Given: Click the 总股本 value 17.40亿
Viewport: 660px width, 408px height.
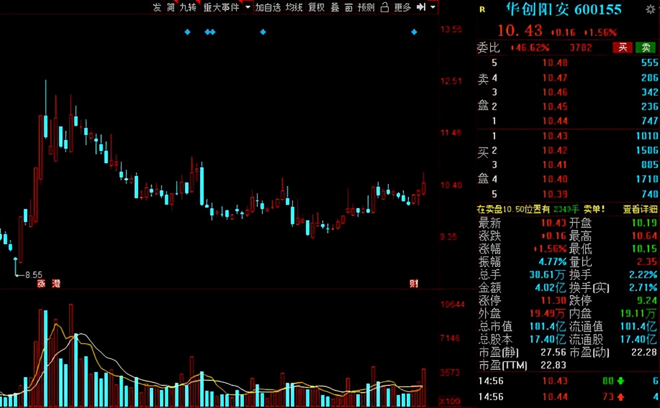Looking at the screenshot, I should (548, 339).
